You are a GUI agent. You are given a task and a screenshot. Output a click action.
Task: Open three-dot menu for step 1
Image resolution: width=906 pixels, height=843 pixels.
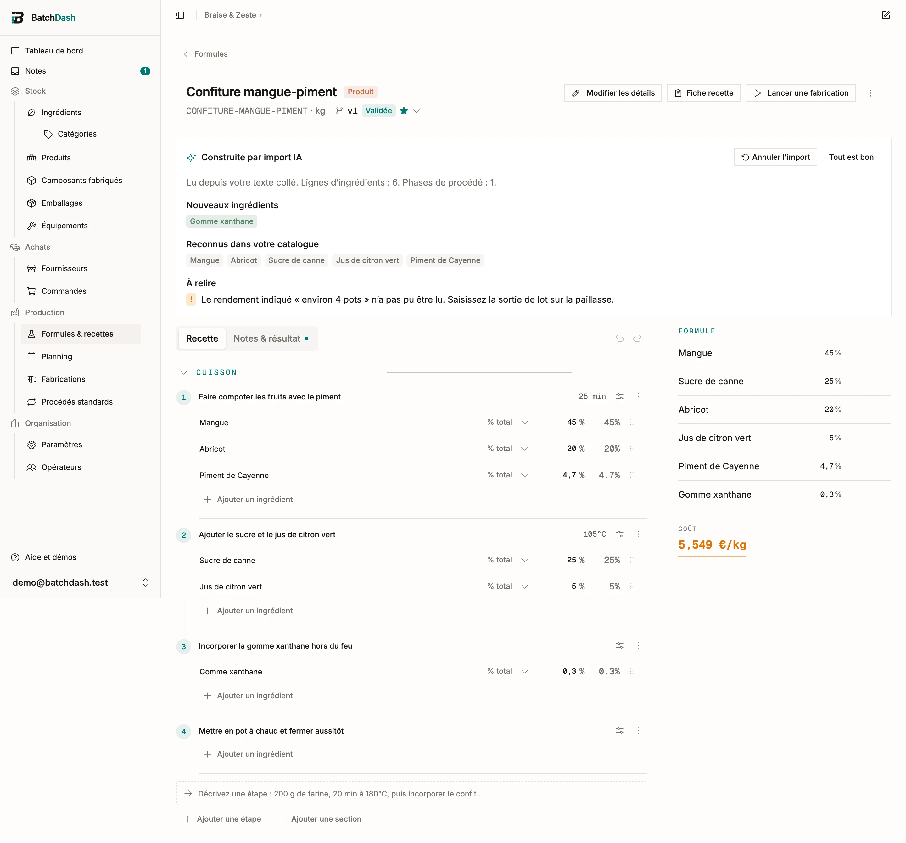(639, 396)
